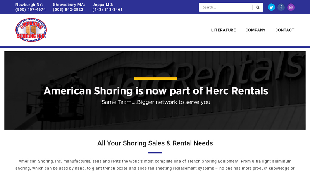Click the search magnifier button
Image resolution: width=310 pixels, height=174 pixels.
point(258,7)
